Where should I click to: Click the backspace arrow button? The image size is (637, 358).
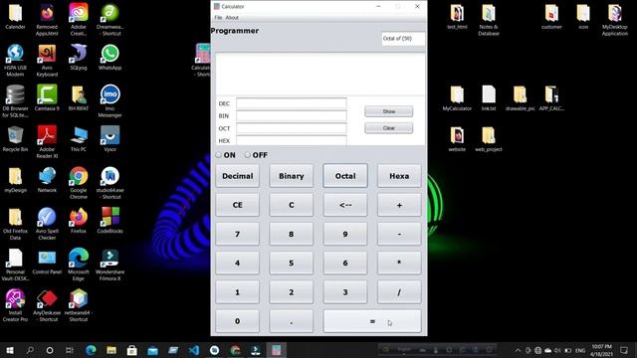345,205
